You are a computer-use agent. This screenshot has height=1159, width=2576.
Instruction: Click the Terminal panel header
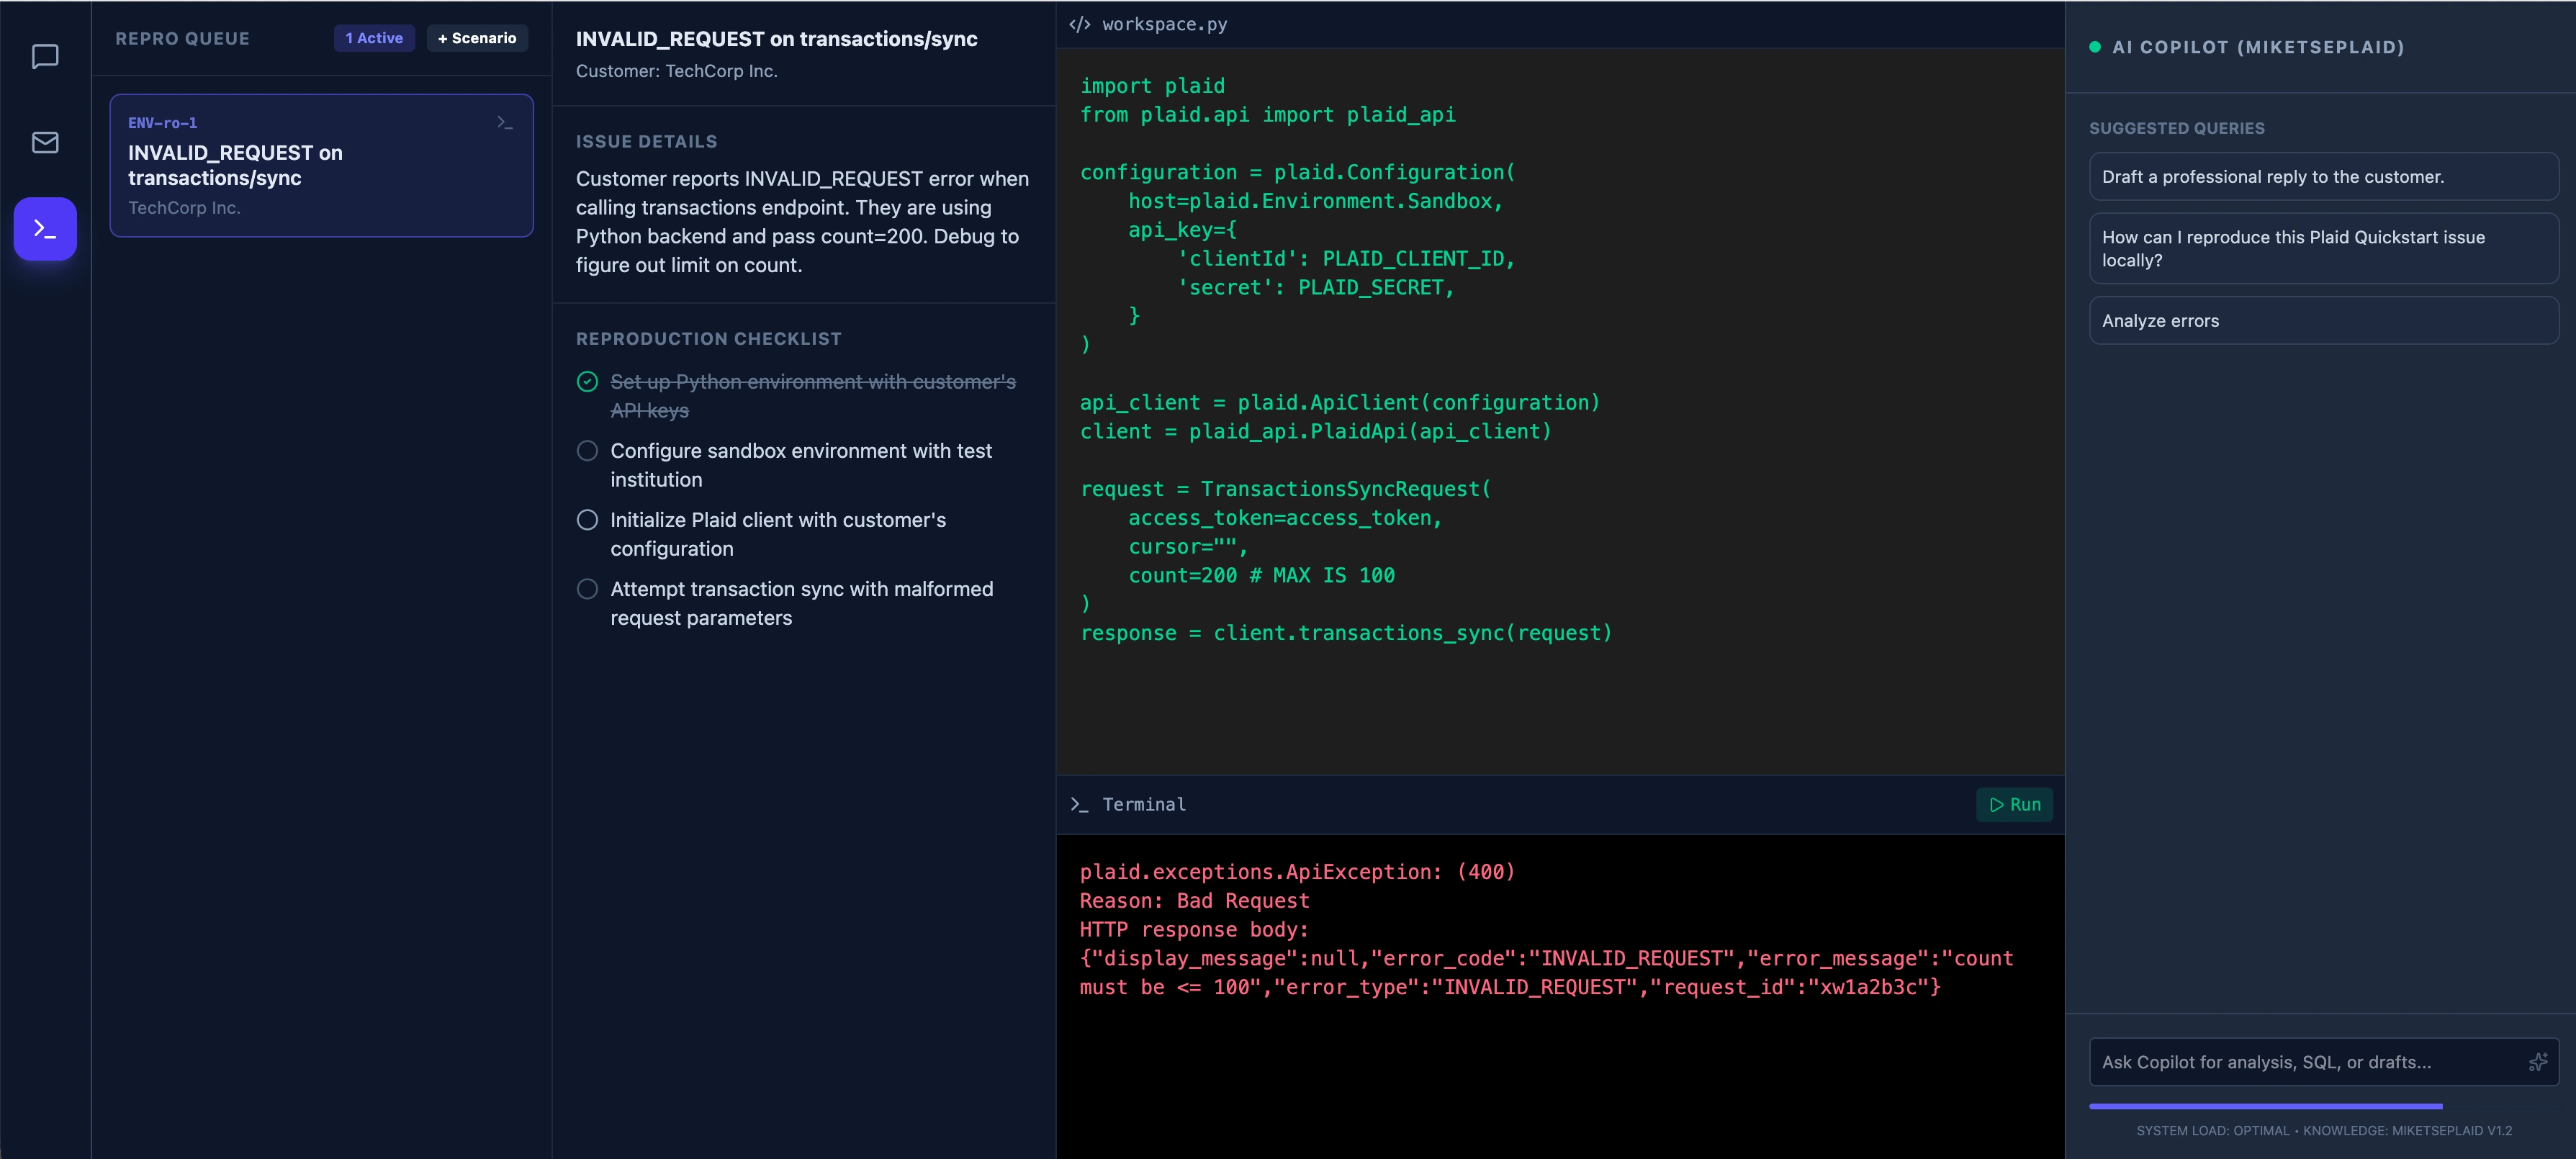(1144, 804)
